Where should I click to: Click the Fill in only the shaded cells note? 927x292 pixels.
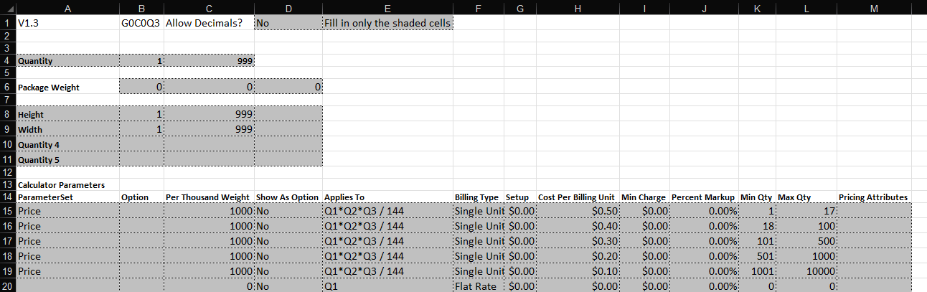coord(388,23)
